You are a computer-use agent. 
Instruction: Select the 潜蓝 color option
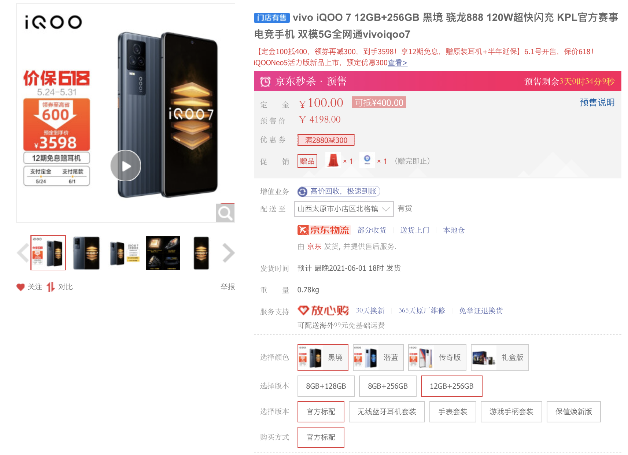click(378, 358)
